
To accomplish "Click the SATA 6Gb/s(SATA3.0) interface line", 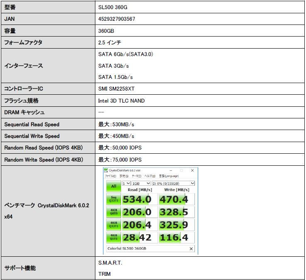I will [126, 54].
